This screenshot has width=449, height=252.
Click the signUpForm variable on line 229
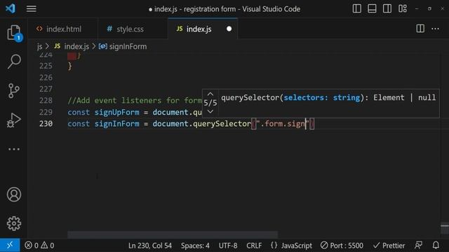[x=117, y=112]
